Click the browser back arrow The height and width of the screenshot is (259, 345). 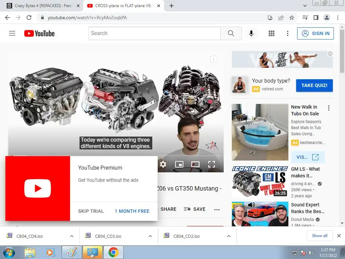click(x=7, y=18)
